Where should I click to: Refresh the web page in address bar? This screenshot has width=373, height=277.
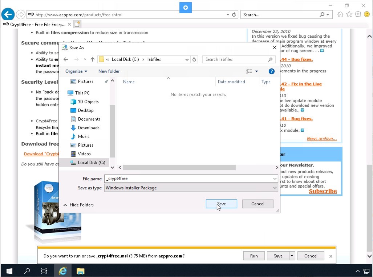point(234,15)
